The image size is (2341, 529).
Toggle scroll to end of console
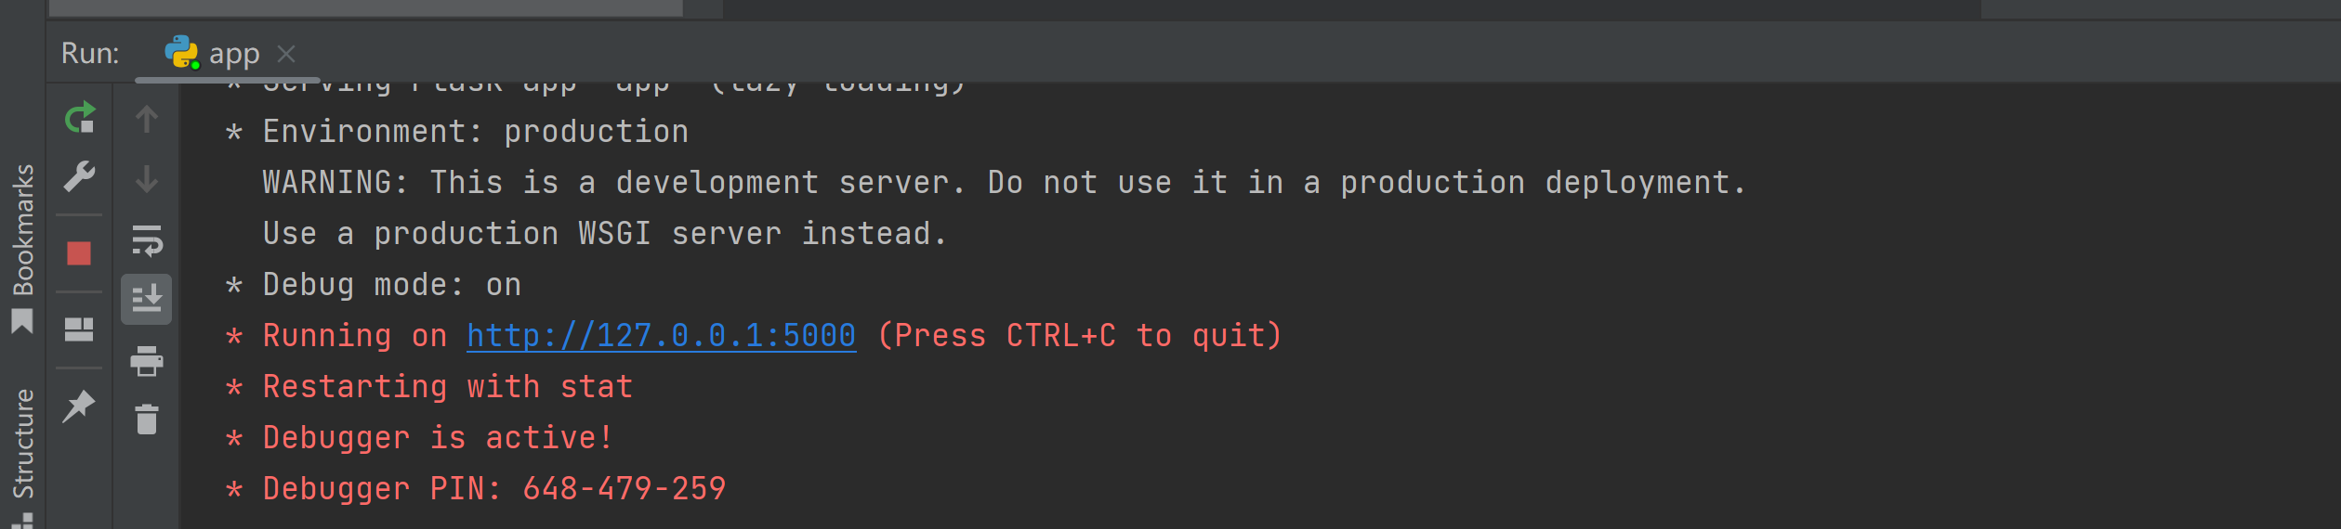[x=147, y=299]
